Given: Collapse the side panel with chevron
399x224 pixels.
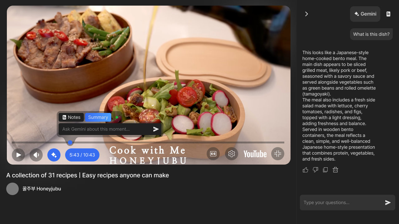Looking at the screenshot, I should [306, 14].
